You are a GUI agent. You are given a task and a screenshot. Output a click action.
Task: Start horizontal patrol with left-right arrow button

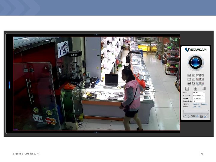(193, 75)
